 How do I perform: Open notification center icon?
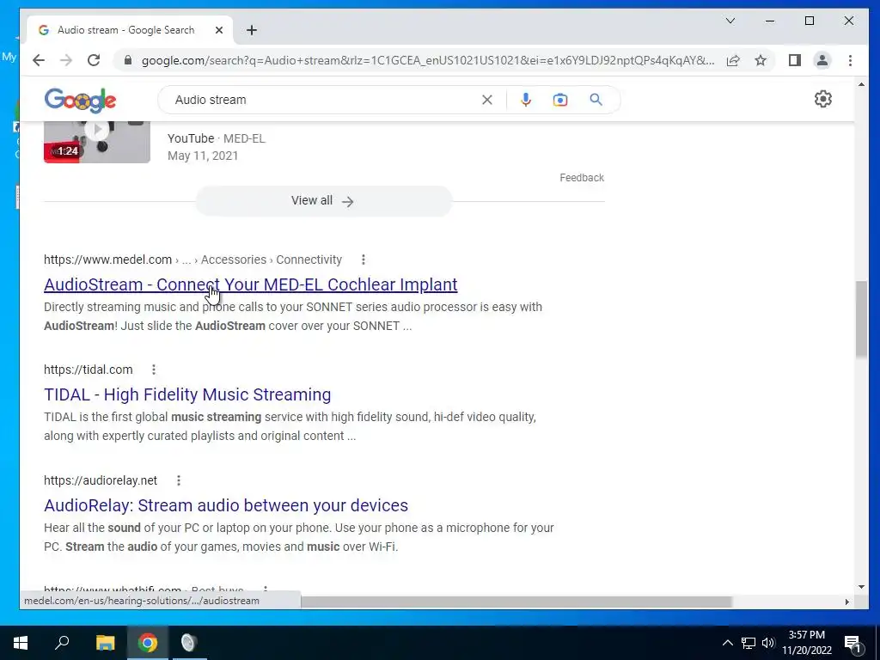pos(852,643)
